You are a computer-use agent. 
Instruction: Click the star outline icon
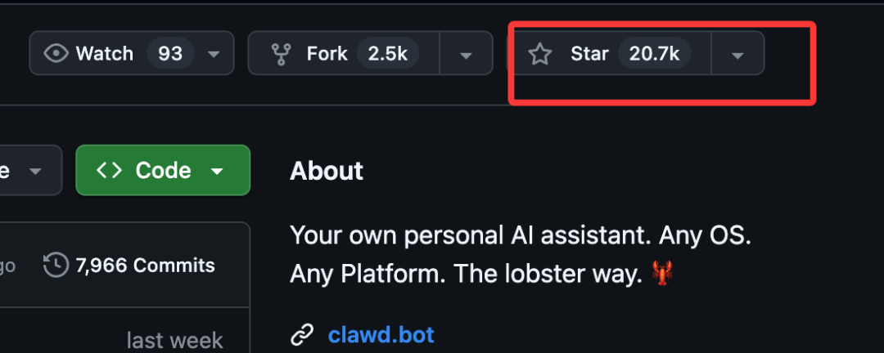(x=539, y=54)
